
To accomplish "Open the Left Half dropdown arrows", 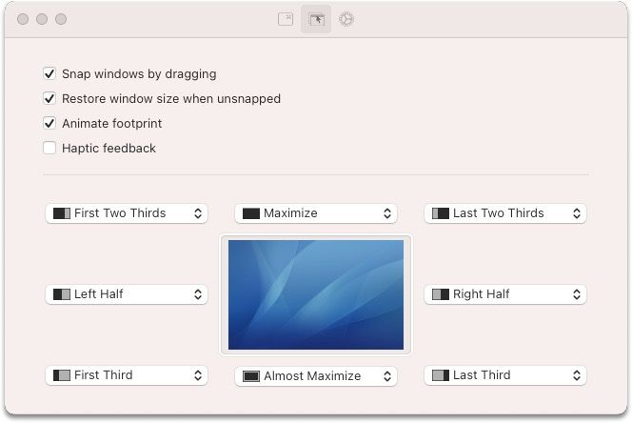I will point(198,294).
